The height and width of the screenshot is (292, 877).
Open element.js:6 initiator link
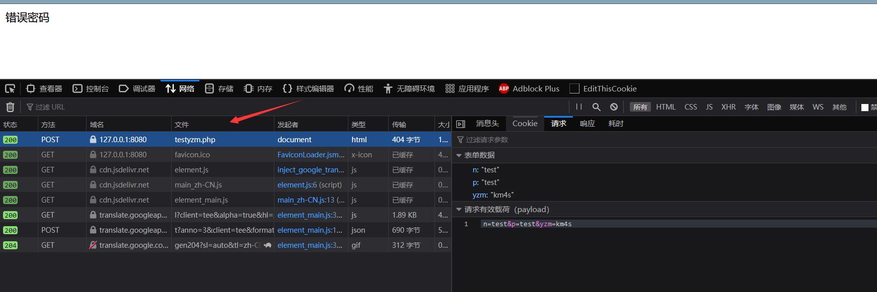tap(297, 185)
